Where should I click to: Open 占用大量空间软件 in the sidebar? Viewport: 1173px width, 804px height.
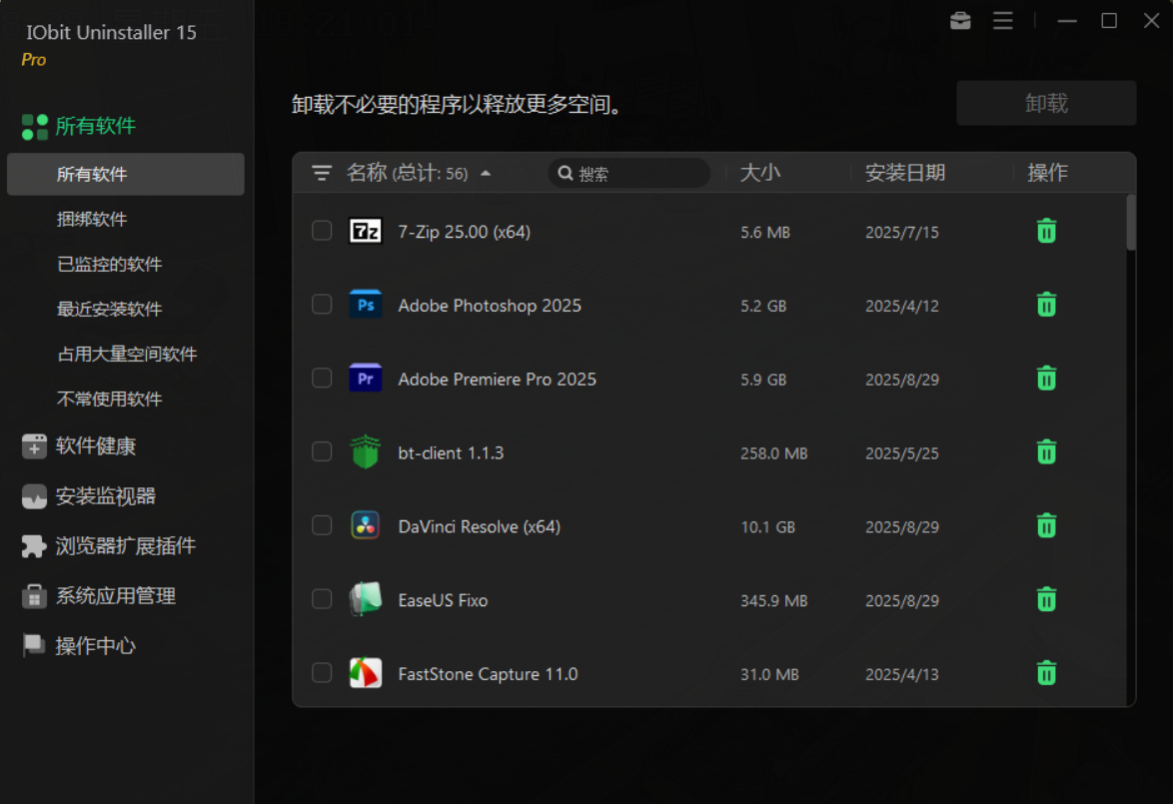tap(126, 354)
